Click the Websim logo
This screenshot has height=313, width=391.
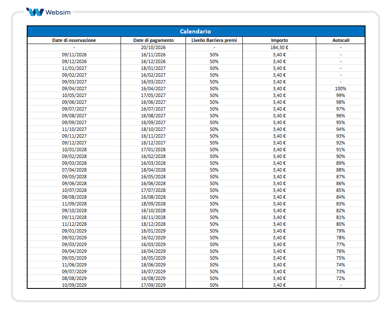[x=48, y=12]
